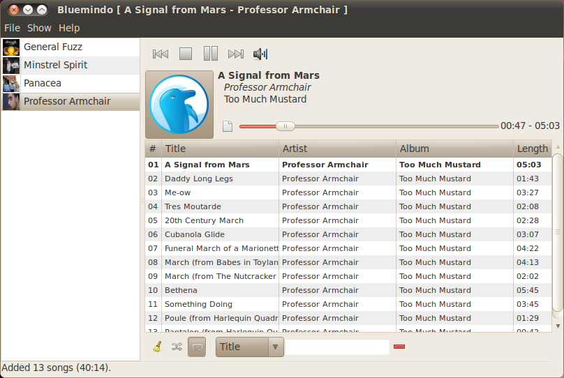Sort the playlist by the Artist column
Screen dimensions: 564x378
click(337, 149)
